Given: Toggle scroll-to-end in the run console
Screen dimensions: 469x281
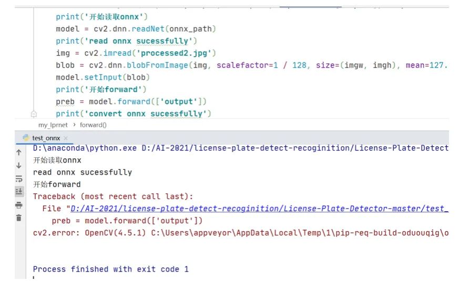Looking at the screenshot, I should (x=19, y=191).
